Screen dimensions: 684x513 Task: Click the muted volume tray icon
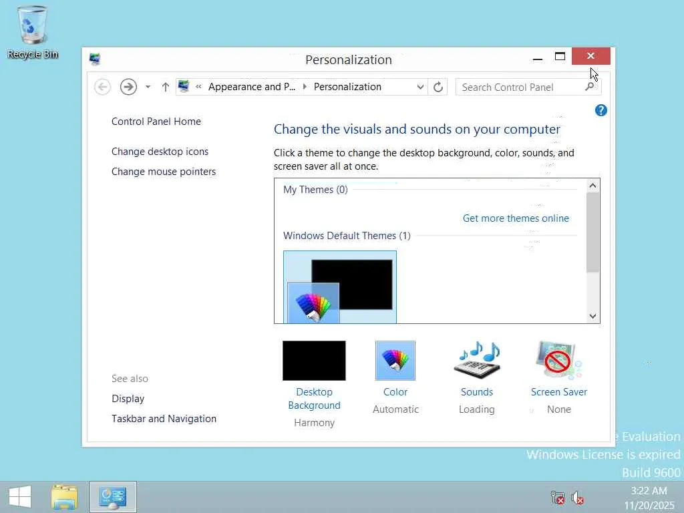578,498
